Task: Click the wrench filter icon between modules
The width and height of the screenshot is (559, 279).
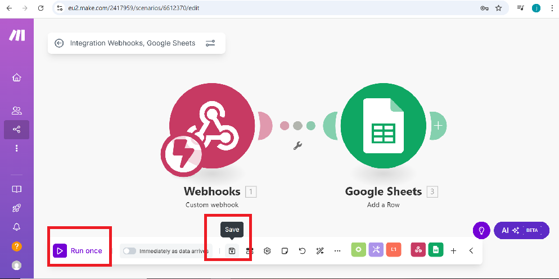Action: (297, 145)
